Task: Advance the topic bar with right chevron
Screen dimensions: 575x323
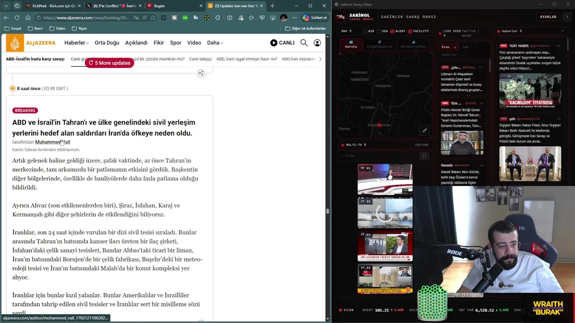Action: point(320,59)
